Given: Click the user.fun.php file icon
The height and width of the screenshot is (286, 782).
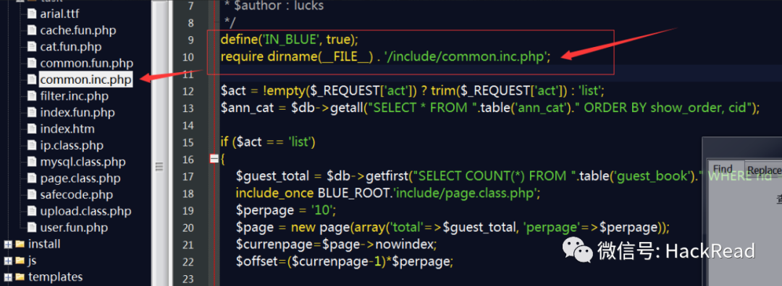Looking at the screenshot, I should pyautogui.click(x=32, y=227).
